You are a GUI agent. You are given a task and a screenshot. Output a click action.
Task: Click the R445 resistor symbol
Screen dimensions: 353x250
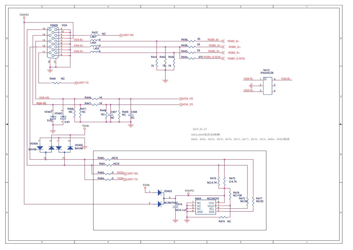(x=57, y=83)
